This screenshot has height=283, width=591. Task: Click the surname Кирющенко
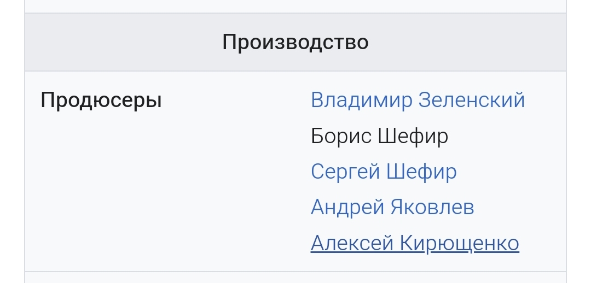(459, 243)
